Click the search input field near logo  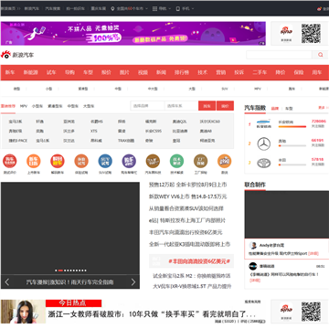coord(279,55)
